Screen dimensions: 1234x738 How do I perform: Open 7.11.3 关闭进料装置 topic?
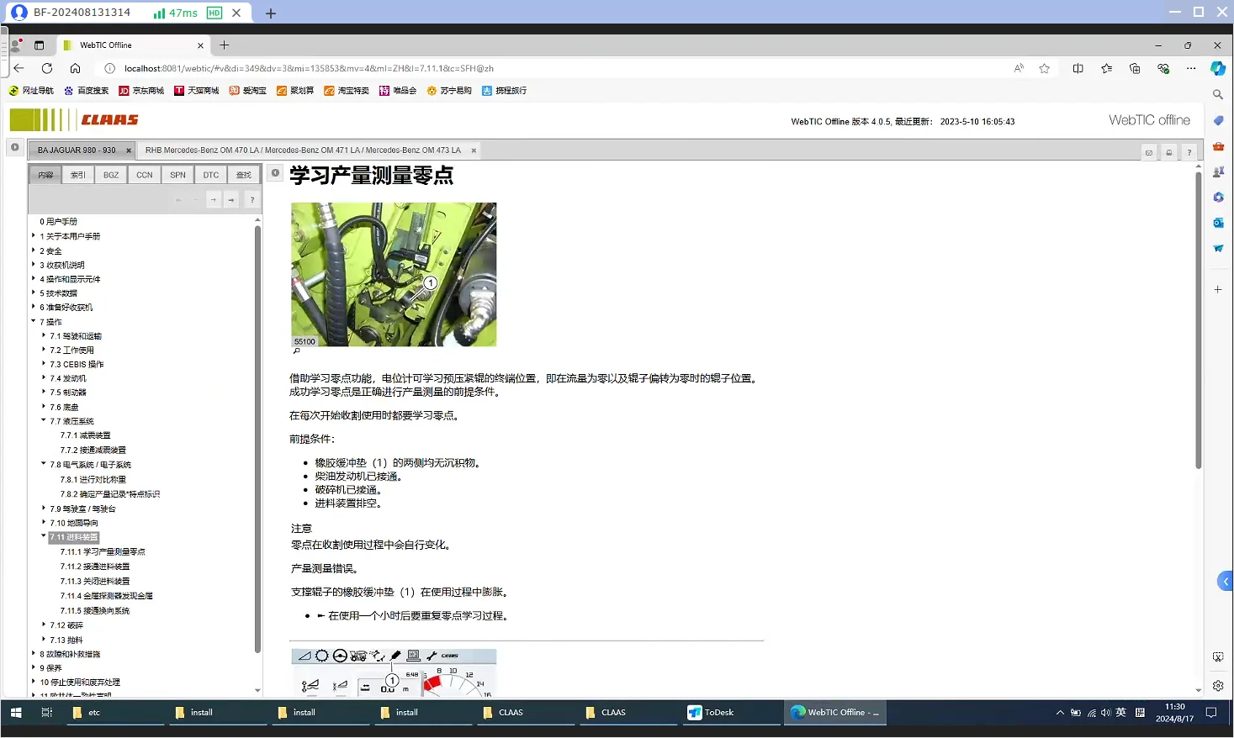tap(95, 581)
